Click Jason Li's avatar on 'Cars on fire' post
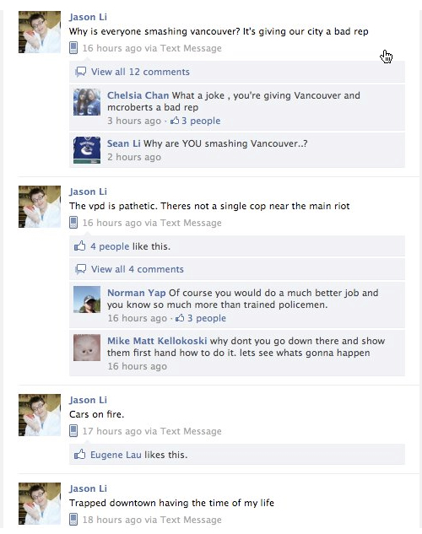 tap(40, 415)
